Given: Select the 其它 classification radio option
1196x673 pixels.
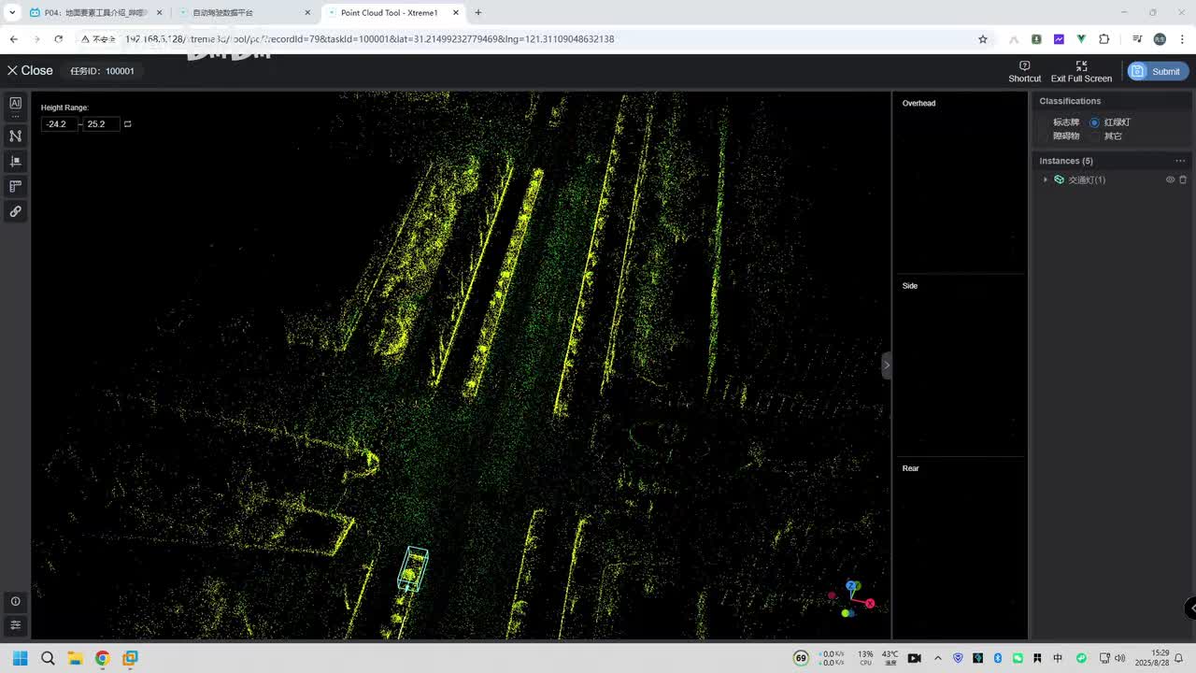Looking at the screenshot, I should point(1095,136).
